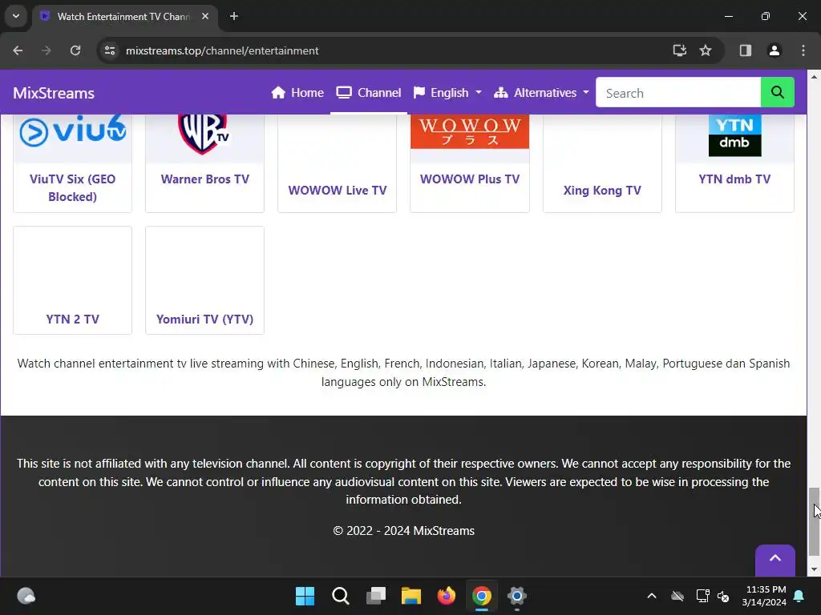821x615 pixels.
Task: Show hidden system tray icons
Action: [x=652, y=596]
